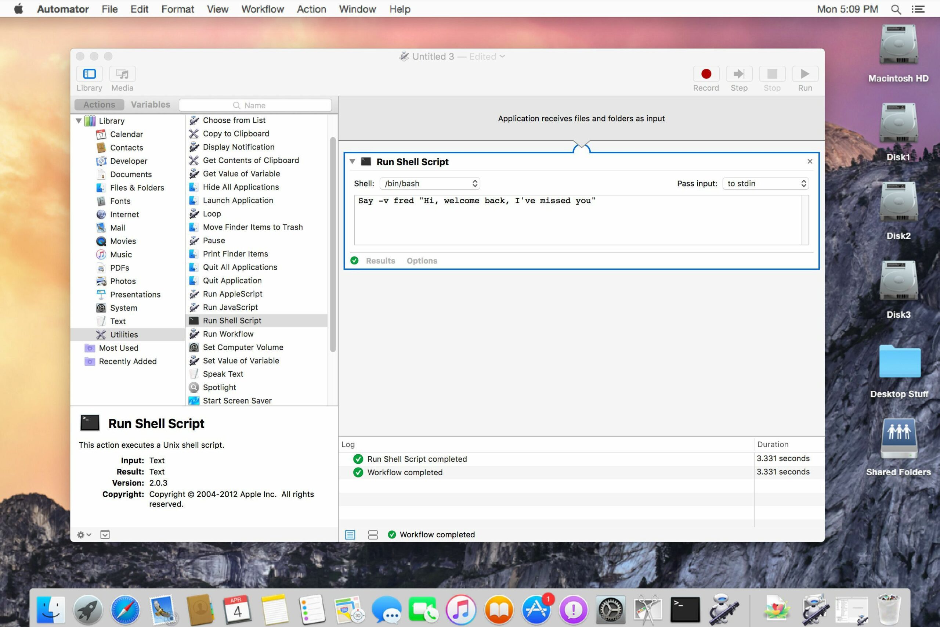This screenshot has width=940, height=627.
Task: Select Run AppleScript action
Action: coord(232,294)
